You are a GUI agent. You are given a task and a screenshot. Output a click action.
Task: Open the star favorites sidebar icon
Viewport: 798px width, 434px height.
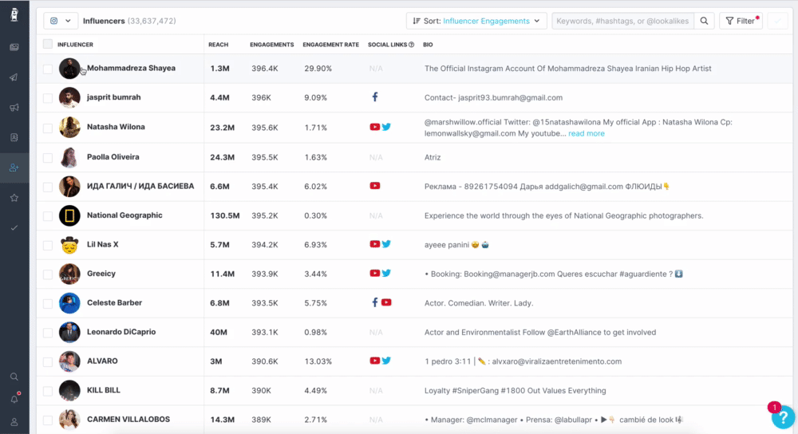tap(14, 197)
